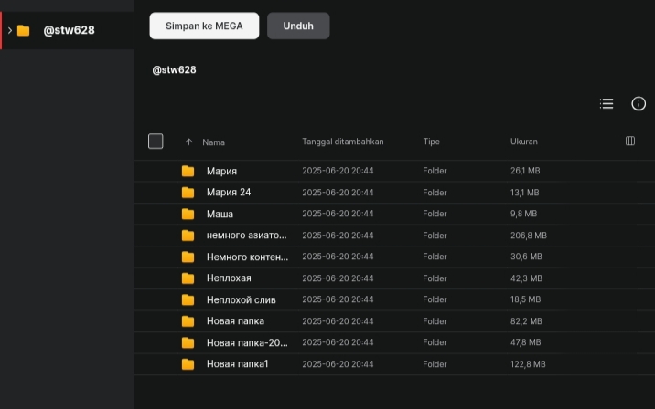Select the folder name Мария 24
This screenshot has height=409, width=655.
(x=229, y=193)
